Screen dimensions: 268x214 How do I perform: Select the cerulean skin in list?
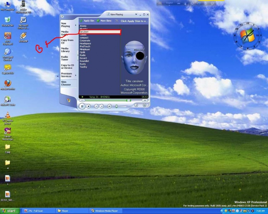[100, 32]
